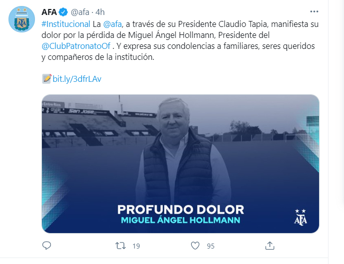
Task: Click the AFA profile avatar
Action: coord(22,19)
